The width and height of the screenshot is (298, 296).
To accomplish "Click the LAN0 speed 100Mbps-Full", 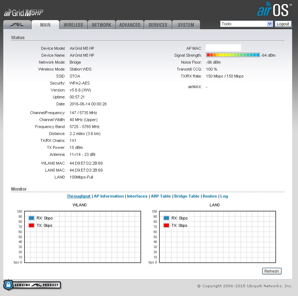I will click(x=81, y=177).
